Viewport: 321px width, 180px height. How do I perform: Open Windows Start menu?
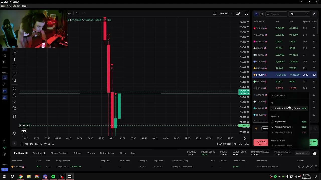point(4,177)
